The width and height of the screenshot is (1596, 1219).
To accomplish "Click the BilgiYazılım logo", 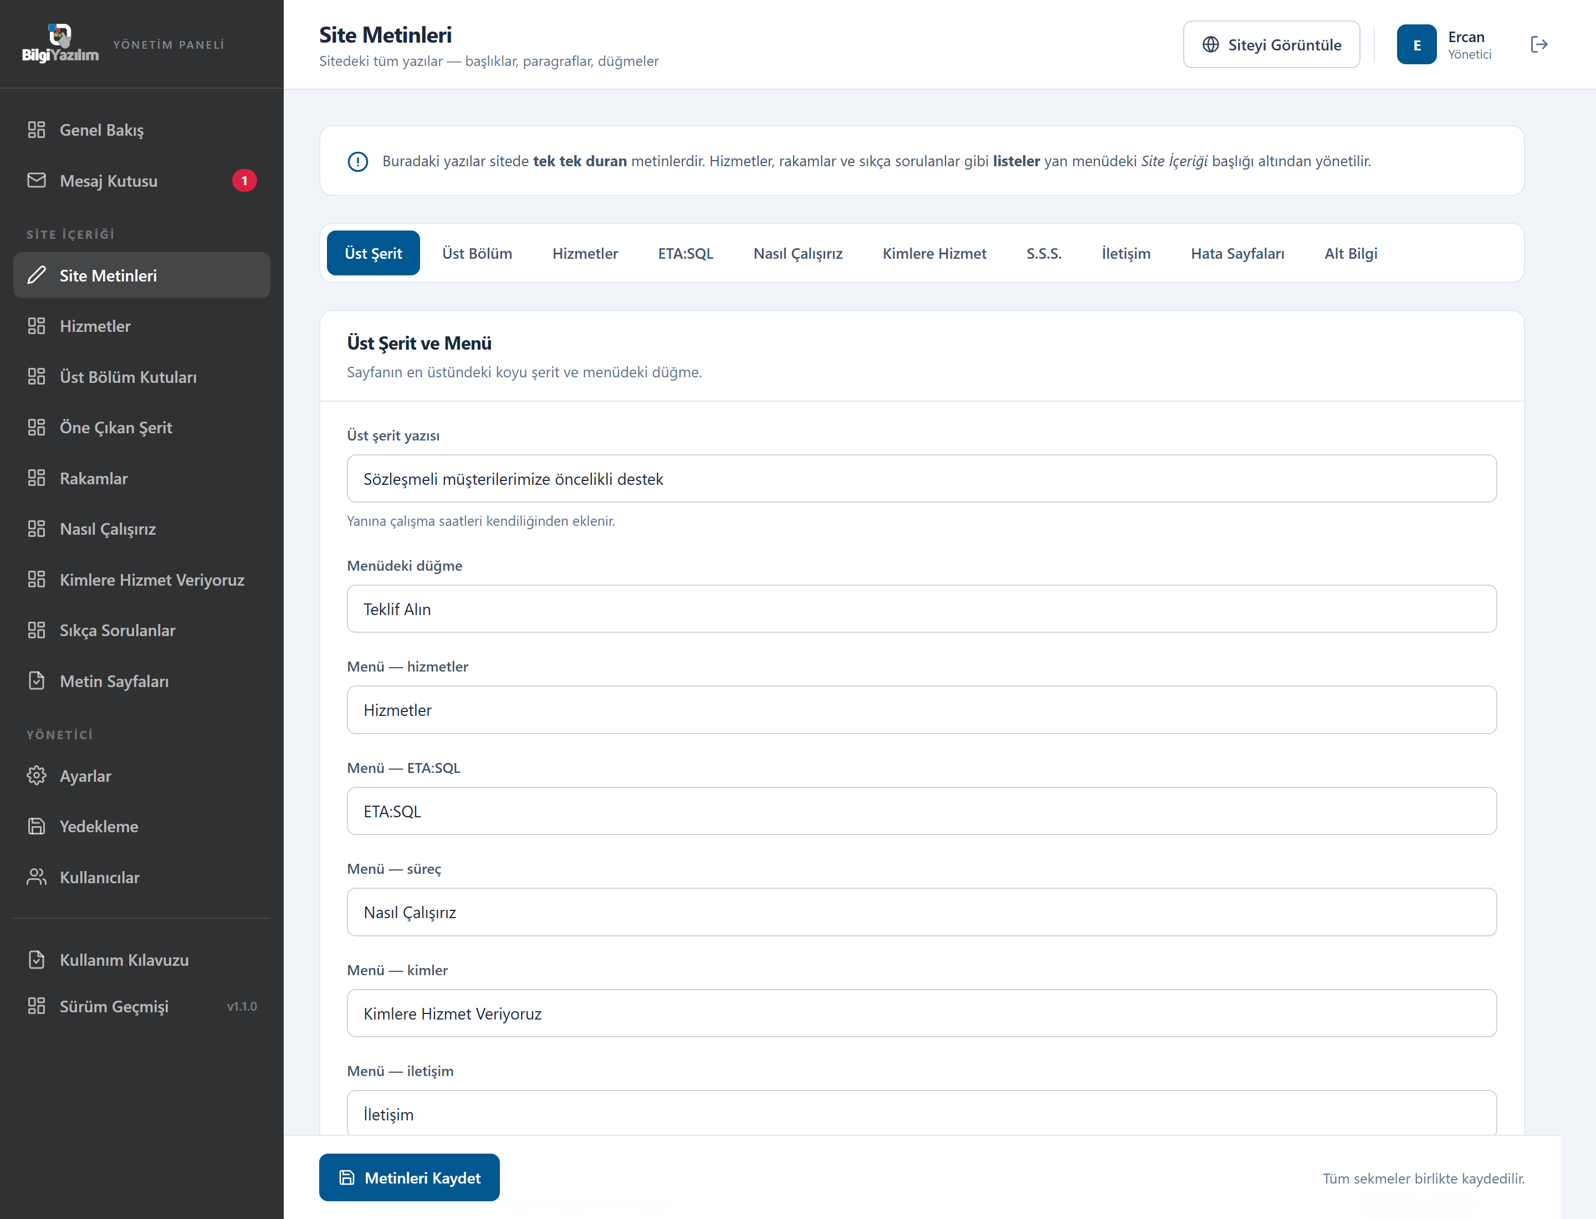I will coord(60,44).
